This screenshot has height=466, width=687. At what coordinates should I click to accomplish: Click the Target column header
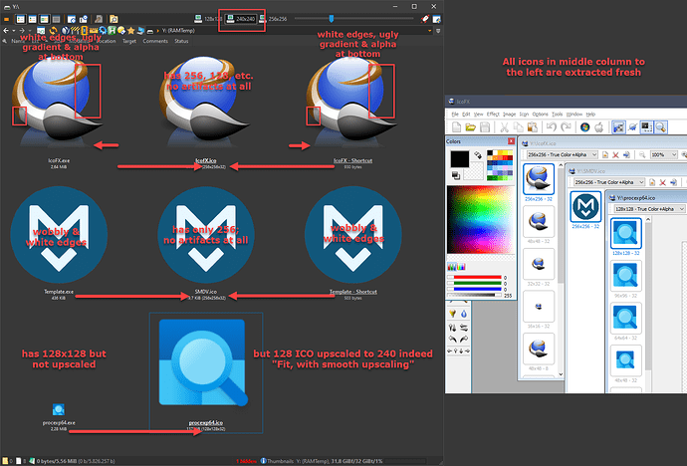pos(129,41)
